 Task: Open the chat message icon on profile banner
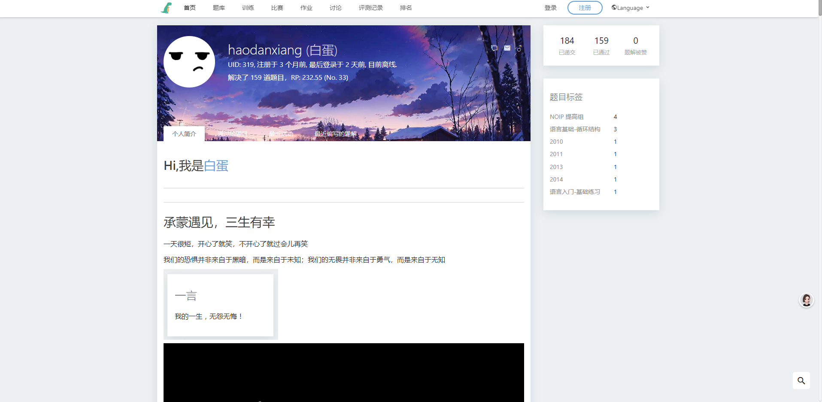[x=494, y=48]
